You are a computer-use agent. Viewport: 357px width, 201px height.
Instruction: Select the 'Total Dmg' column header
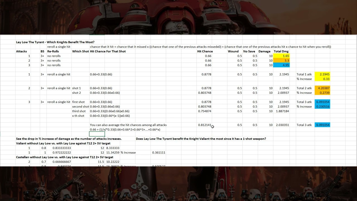[x=281, y=51]
